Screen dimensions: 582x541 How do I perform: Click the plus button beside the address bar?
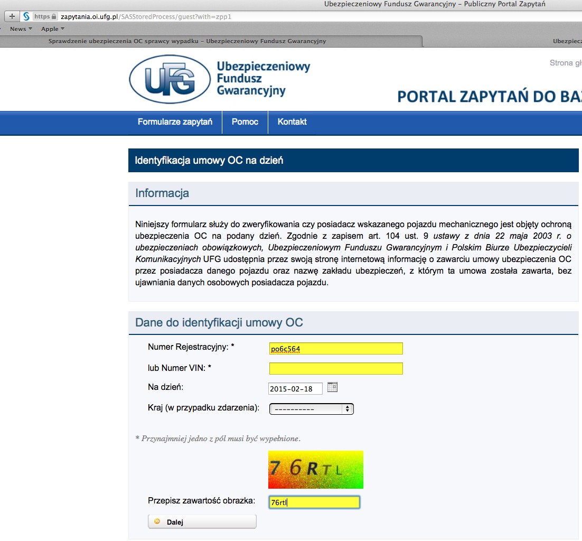pyautogui.click(x=12, y=16)
